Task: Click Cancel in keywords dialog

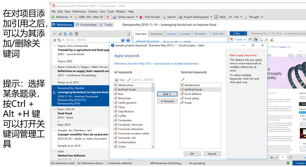Action: click(212, 154)
